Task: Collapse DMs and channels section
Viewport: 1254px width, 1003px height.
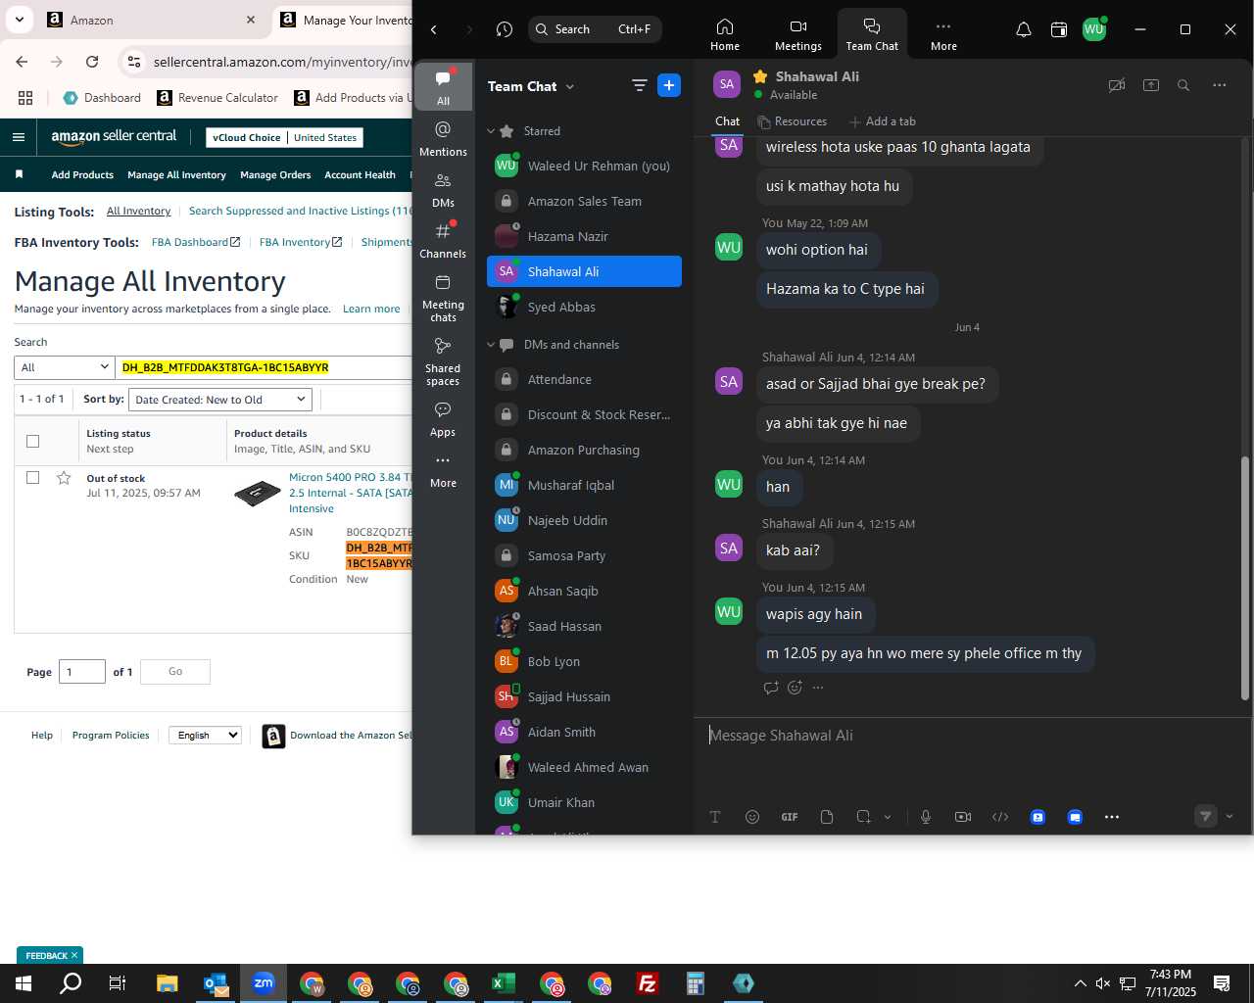Action: (x=491, y=345)
